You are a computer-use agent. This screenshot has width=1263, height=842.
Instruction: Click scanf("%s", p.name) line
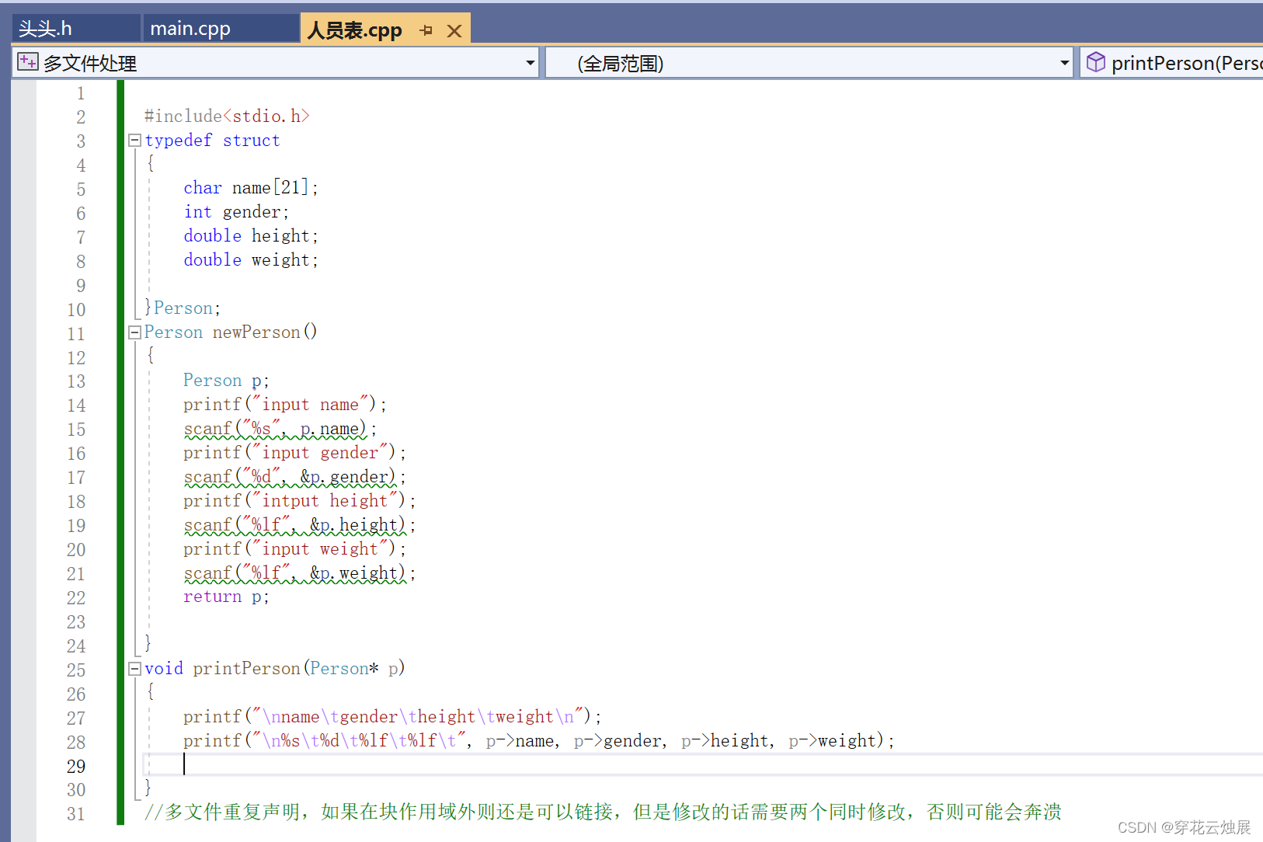280,429
